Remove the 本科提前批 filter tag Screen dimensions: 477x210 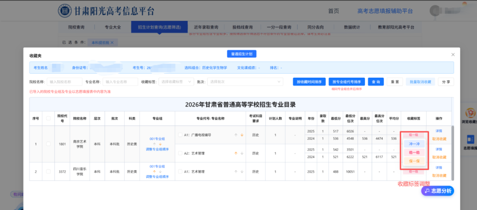point(112,42)
